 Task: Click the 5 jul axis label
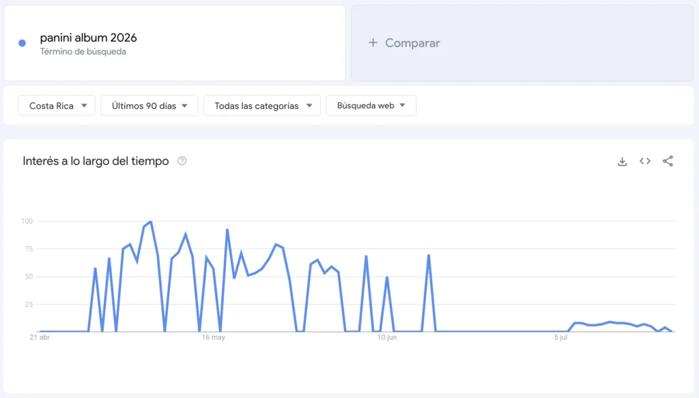click(x=561, y=337)
